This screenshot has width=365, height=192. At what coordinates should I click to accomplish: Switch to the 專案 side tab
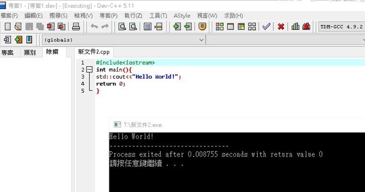[8, 52]
